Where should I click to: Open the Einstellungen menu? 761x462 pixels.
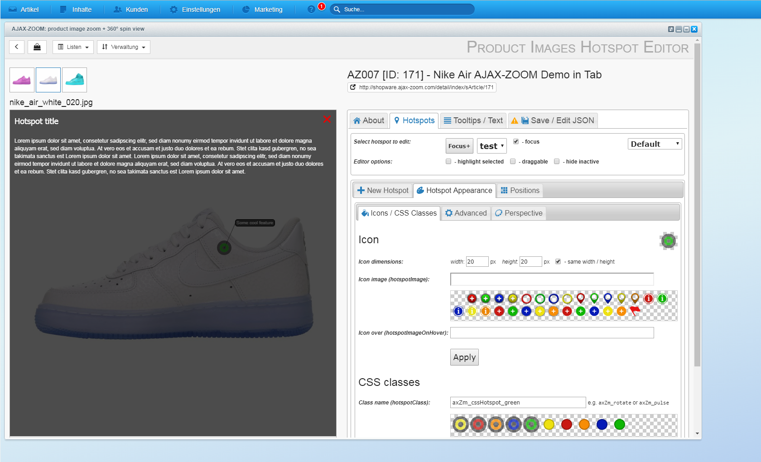point(195,9)
